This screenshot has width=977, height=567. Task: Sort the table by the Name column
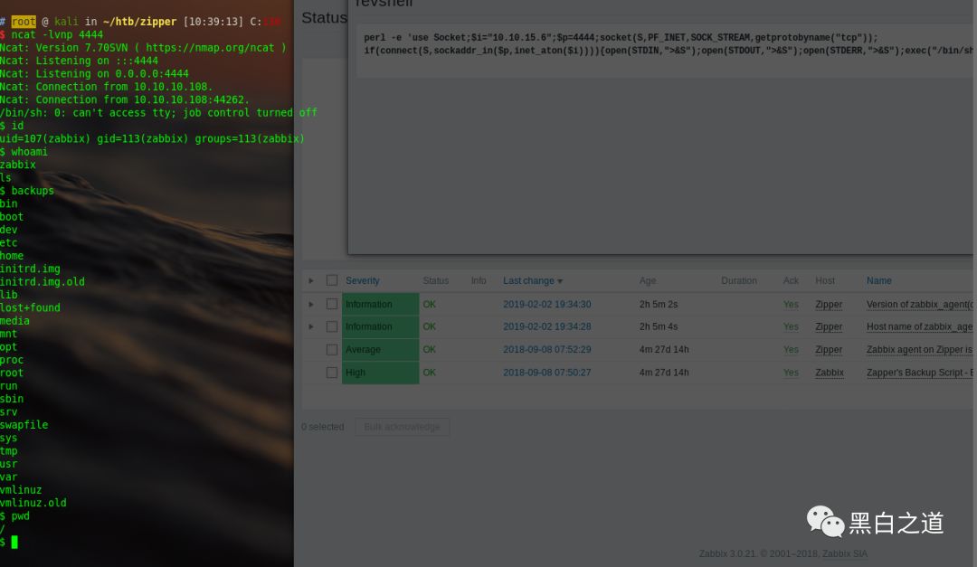(x=878, y=281)
